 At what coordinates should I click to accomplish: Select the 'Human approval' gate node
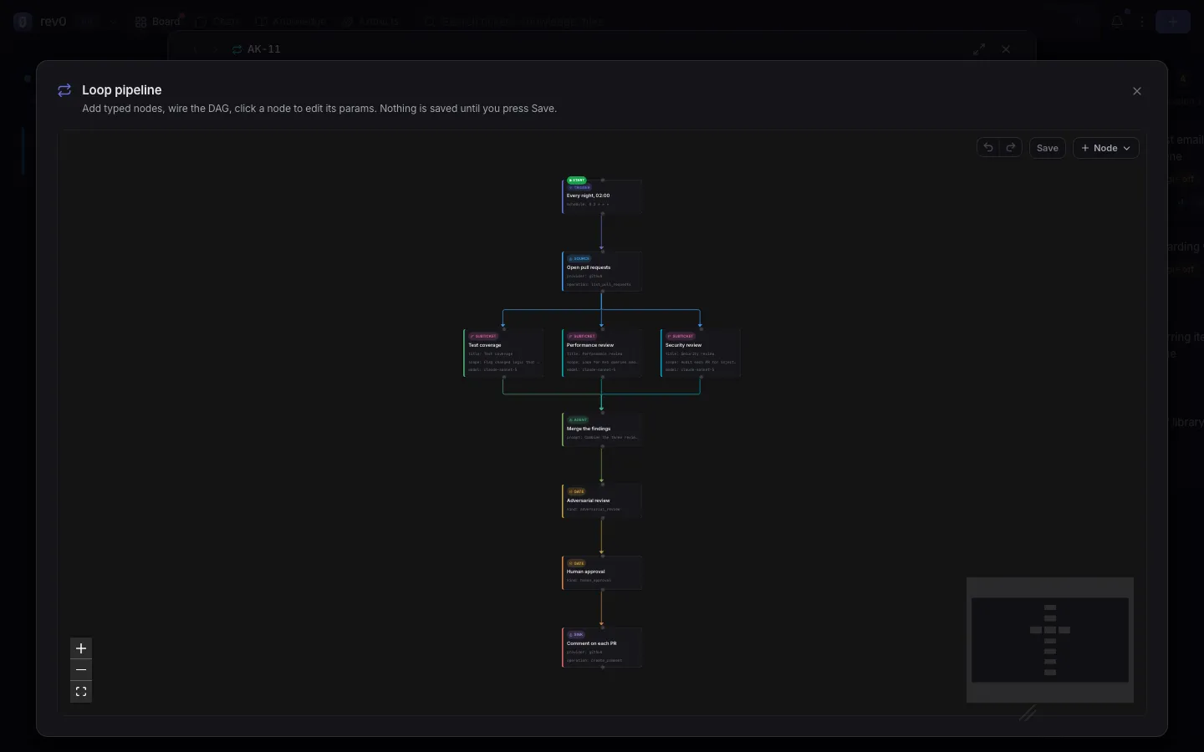pyautogui.click(x=602, y=572)
